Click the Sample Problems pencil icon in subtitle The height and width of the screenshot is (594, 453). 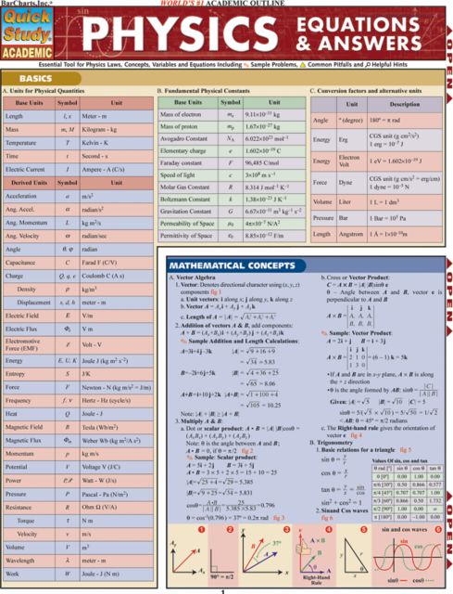tap(246, 65)
